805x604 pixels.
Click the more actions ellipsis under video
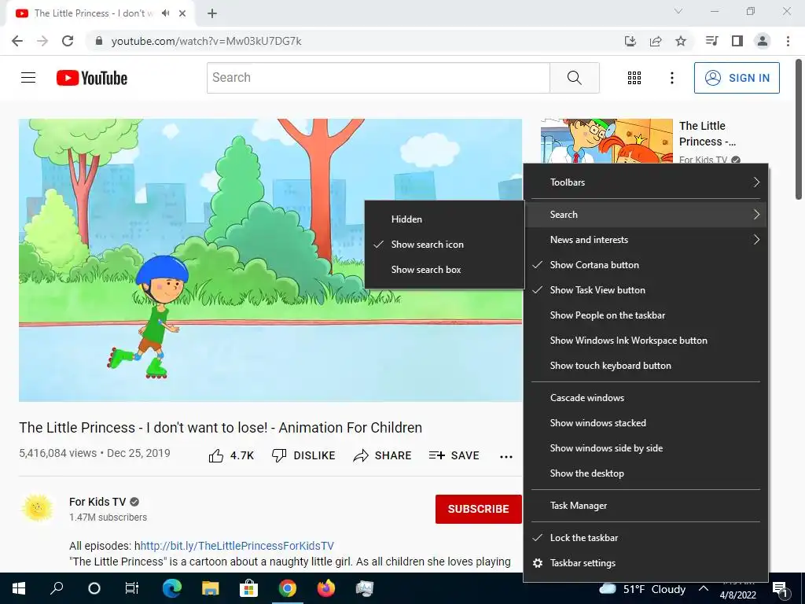coord(506,456)
